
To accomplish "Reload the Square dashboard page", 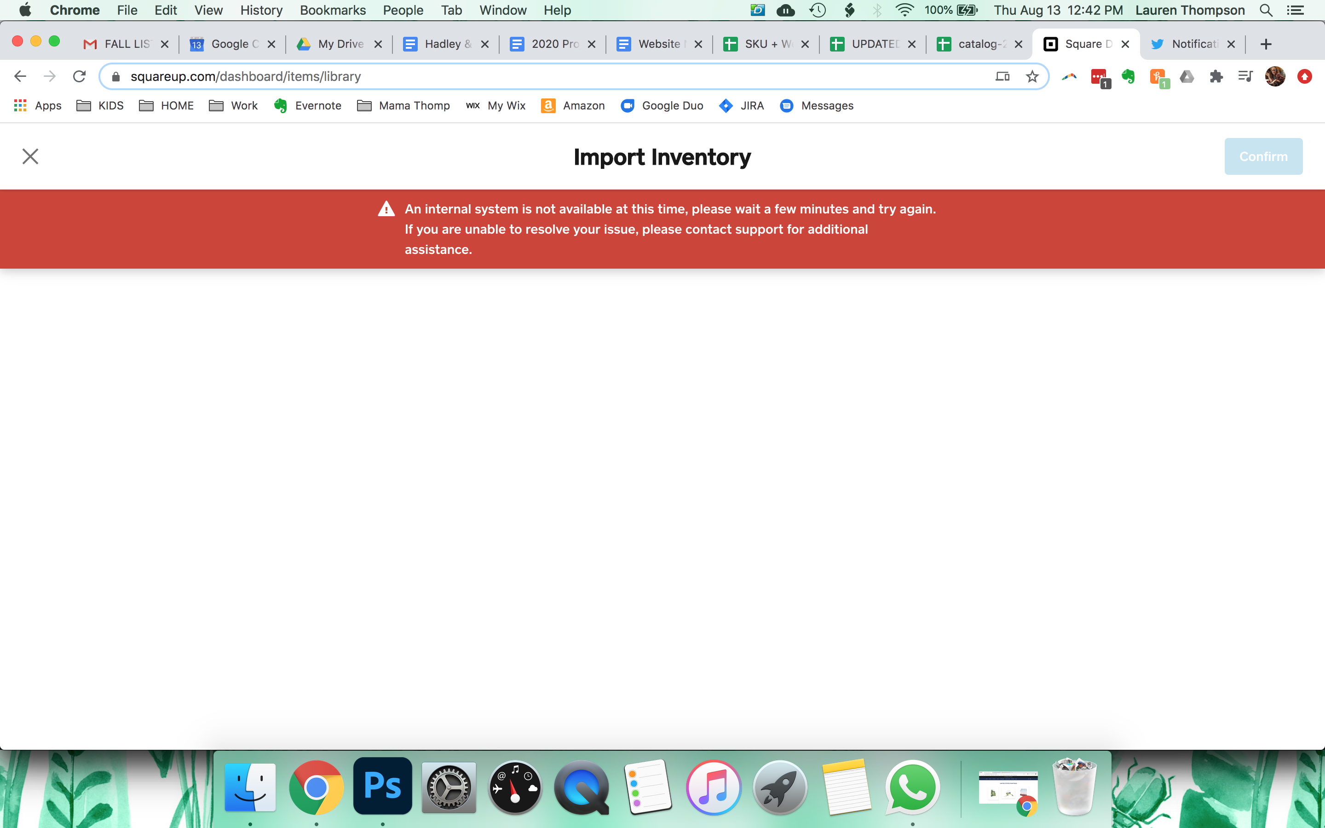I will [80, 77].
